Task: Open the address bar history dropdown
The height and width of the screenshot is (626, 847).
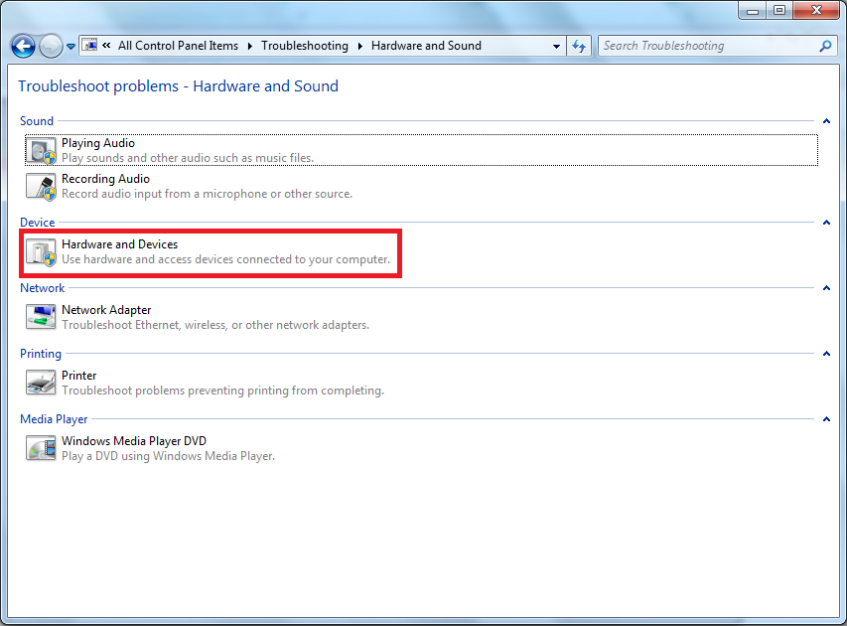Action: coord(556,46)
